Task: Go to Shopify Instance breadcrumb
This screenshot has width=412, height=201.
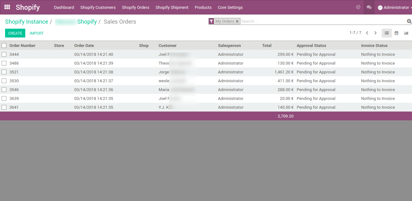Action: click(27, 22)
